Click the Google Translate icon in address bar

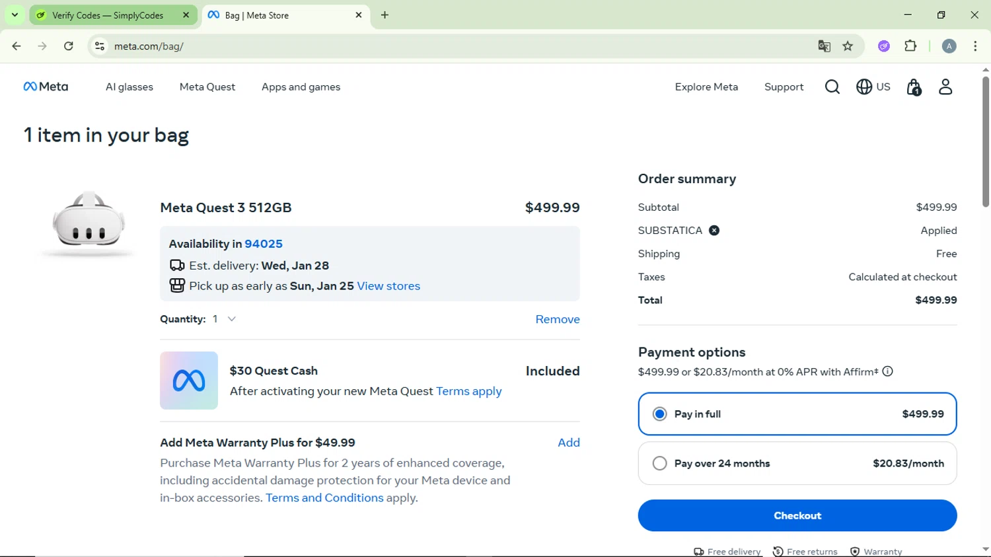pyautogui.click(x=824, y=46)
